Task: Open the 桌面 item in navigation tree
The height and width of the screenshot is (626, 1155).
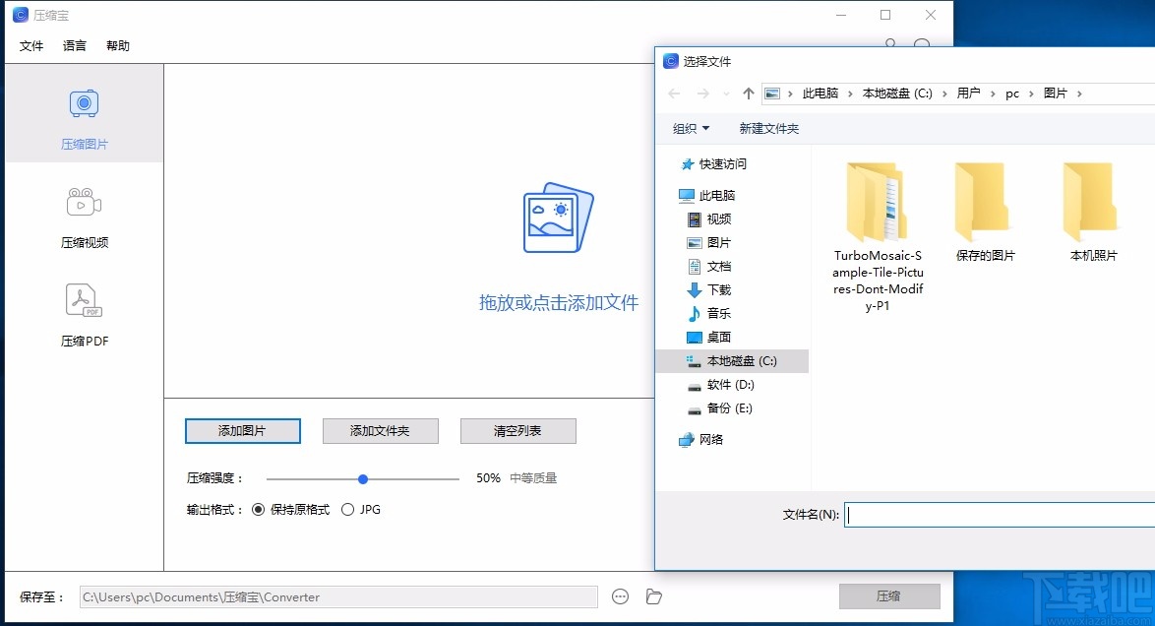Action: click(x=709, y=337)
